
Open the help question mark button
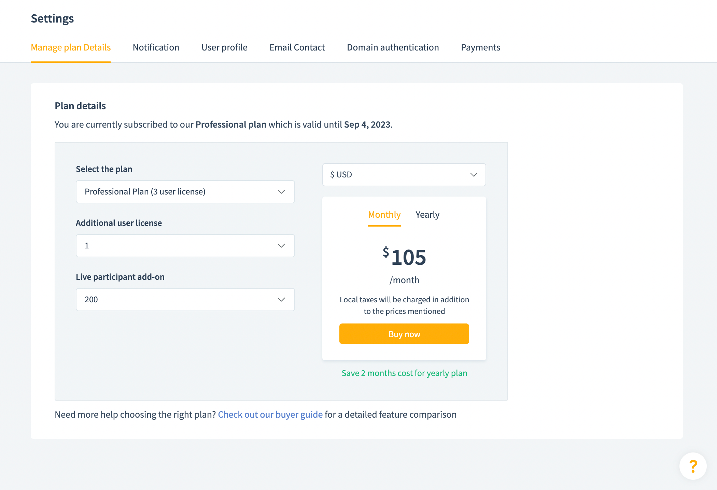(x=693, y=466)
